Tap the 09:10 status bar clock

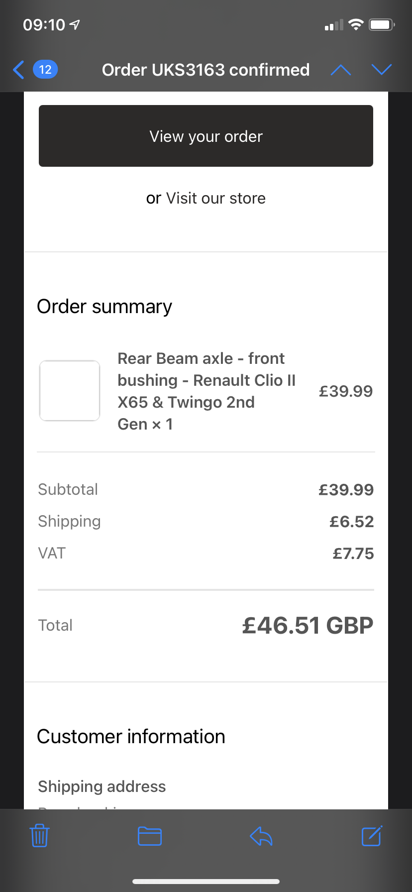coord(44,25)
